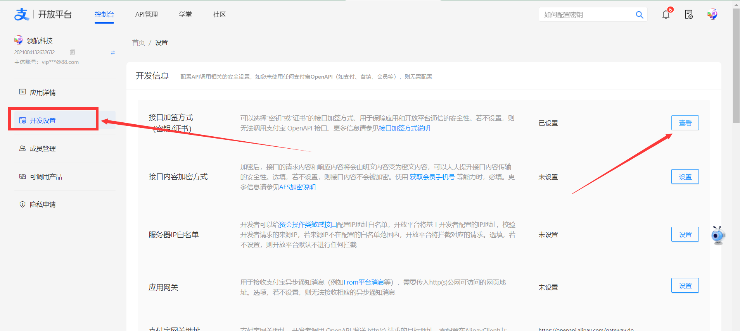The height and width of the screenshot is (331, 740).
Task: Go to 首页 breadcrumb
Action: (138, 43)
